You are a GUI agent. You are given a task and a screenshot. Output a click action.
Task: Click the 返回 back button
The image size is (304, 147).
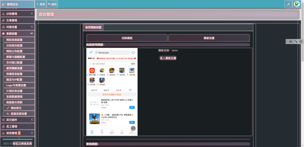coord(52,4)
